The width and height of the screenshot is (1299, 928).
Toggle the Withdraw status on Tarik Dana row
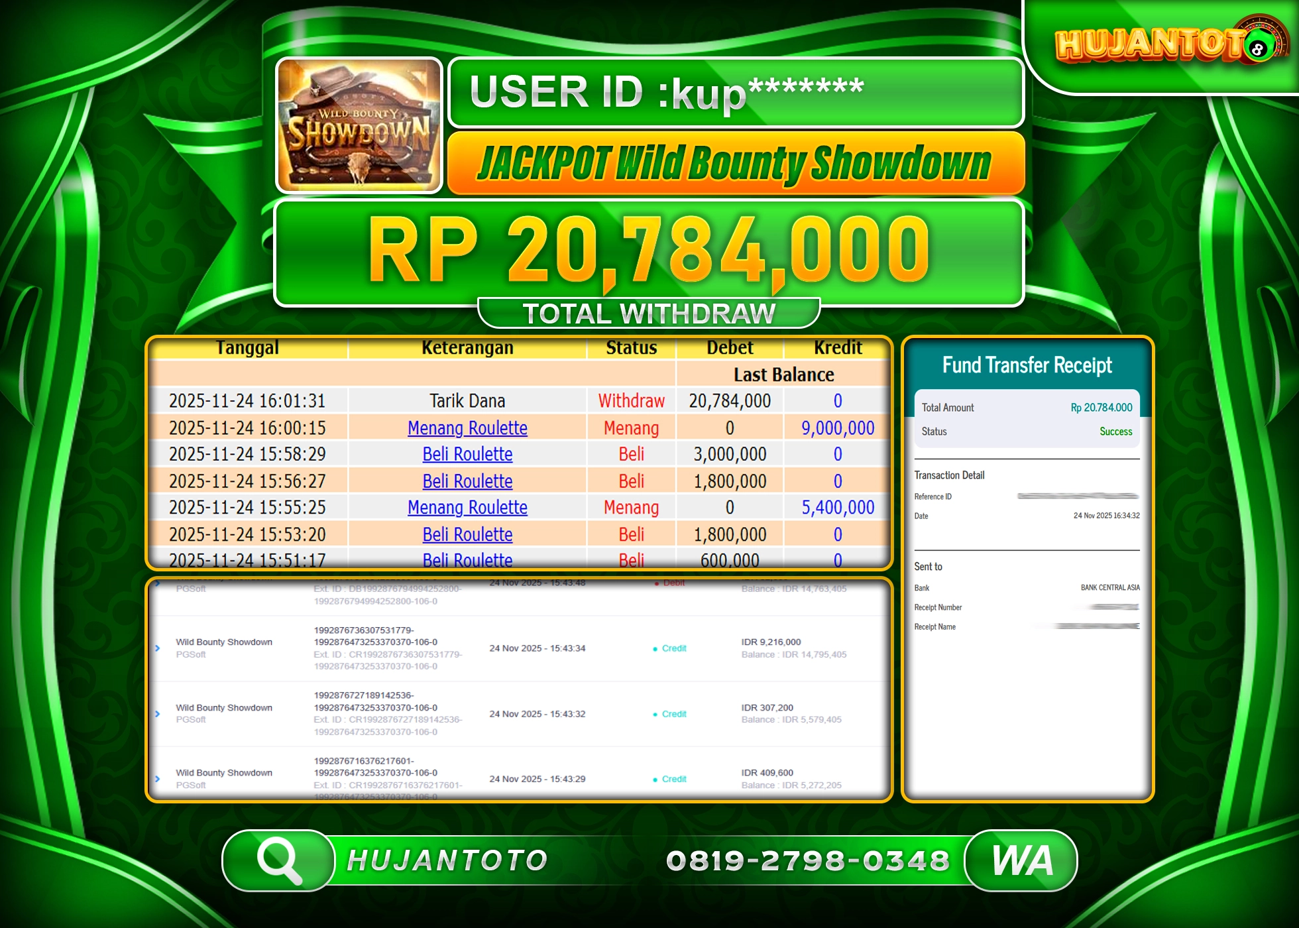tap(631, 400)
